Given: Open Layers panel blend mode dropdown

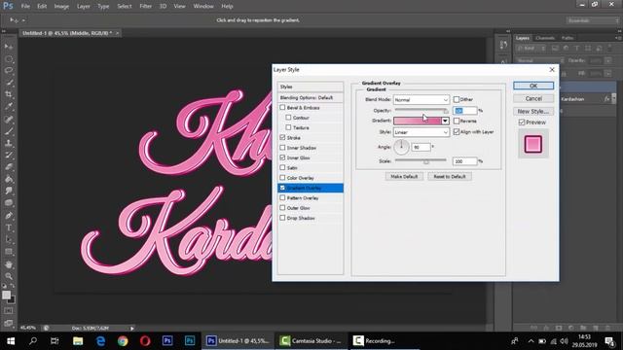Looking at the screenshot, I should point(540,60).
